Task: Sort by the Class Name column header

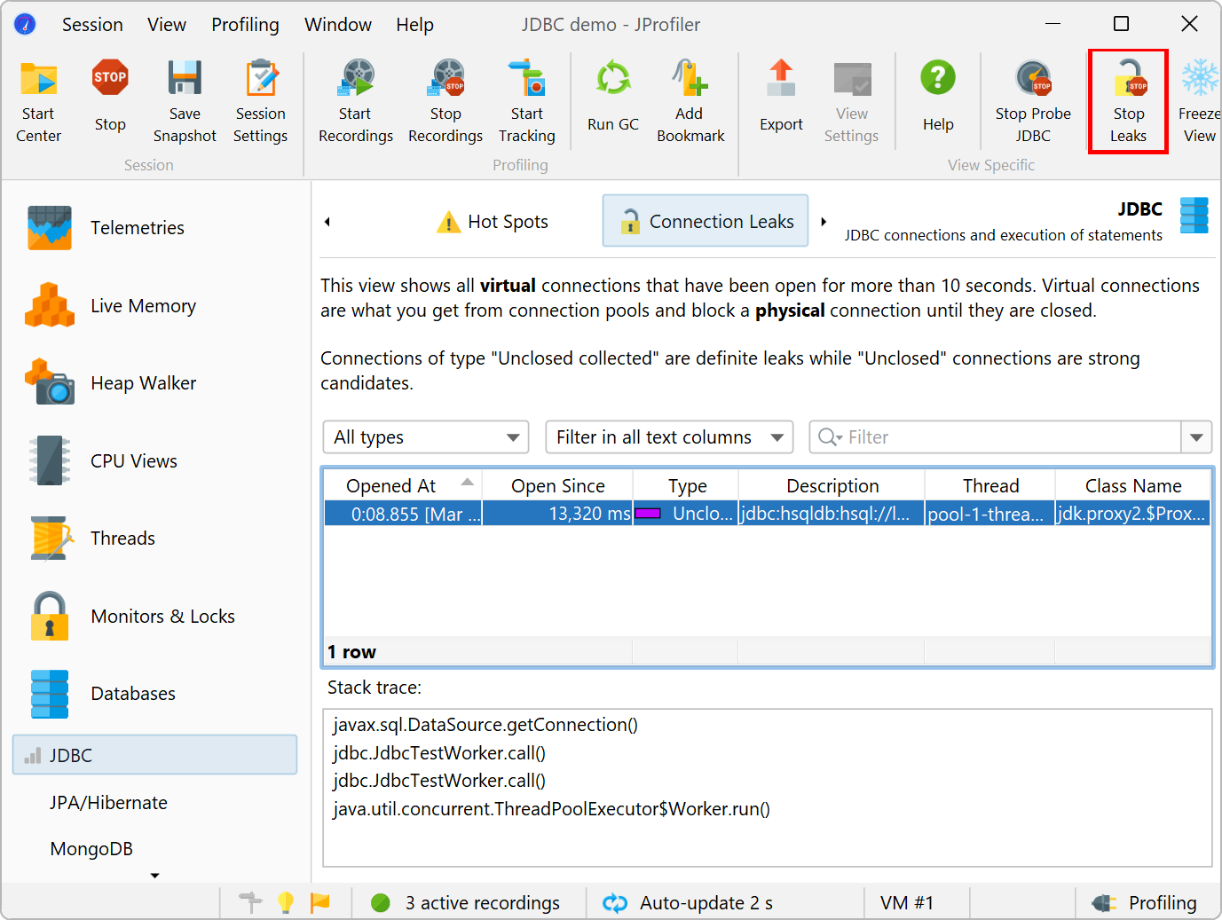Action: pyautogui.click(x=1133, y=486)
